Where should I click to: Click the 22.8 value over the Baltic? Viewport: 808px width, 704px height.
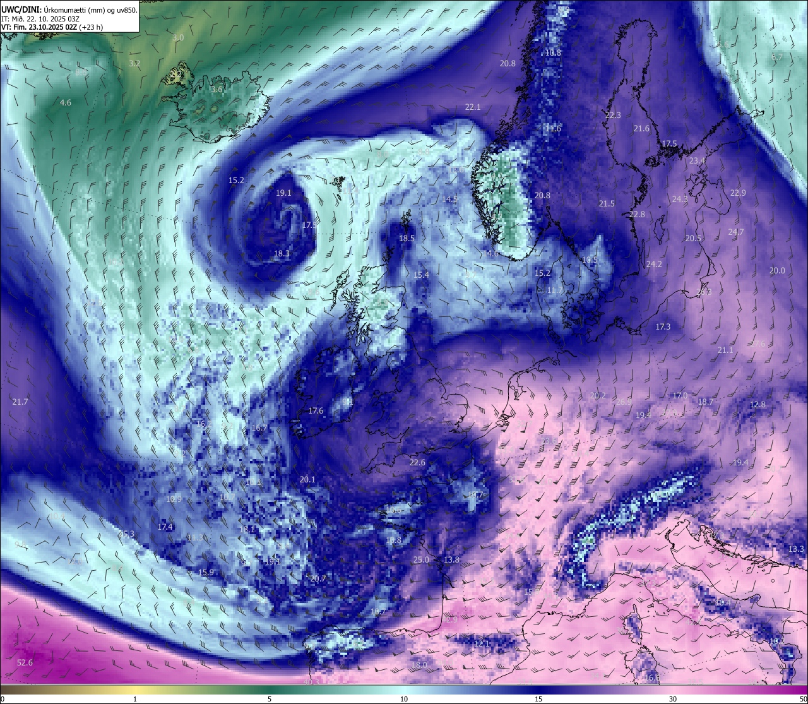click(x=637, y=215)
